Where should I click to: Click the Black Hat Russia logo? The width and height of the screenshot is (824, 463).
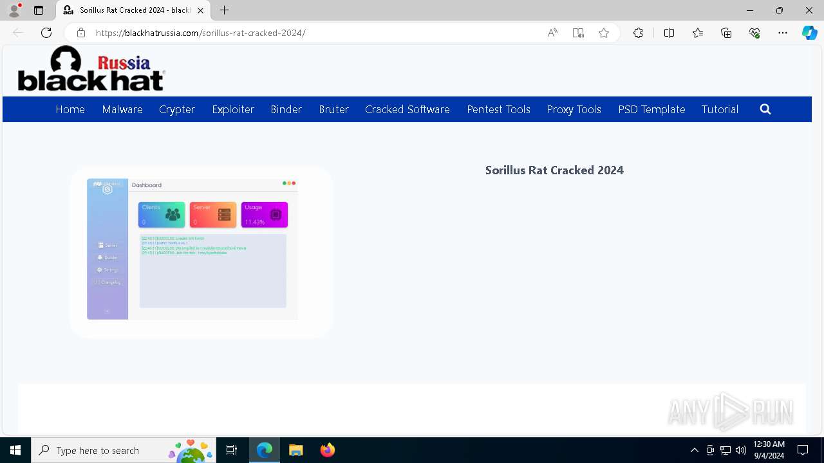[x=91, y=69]
